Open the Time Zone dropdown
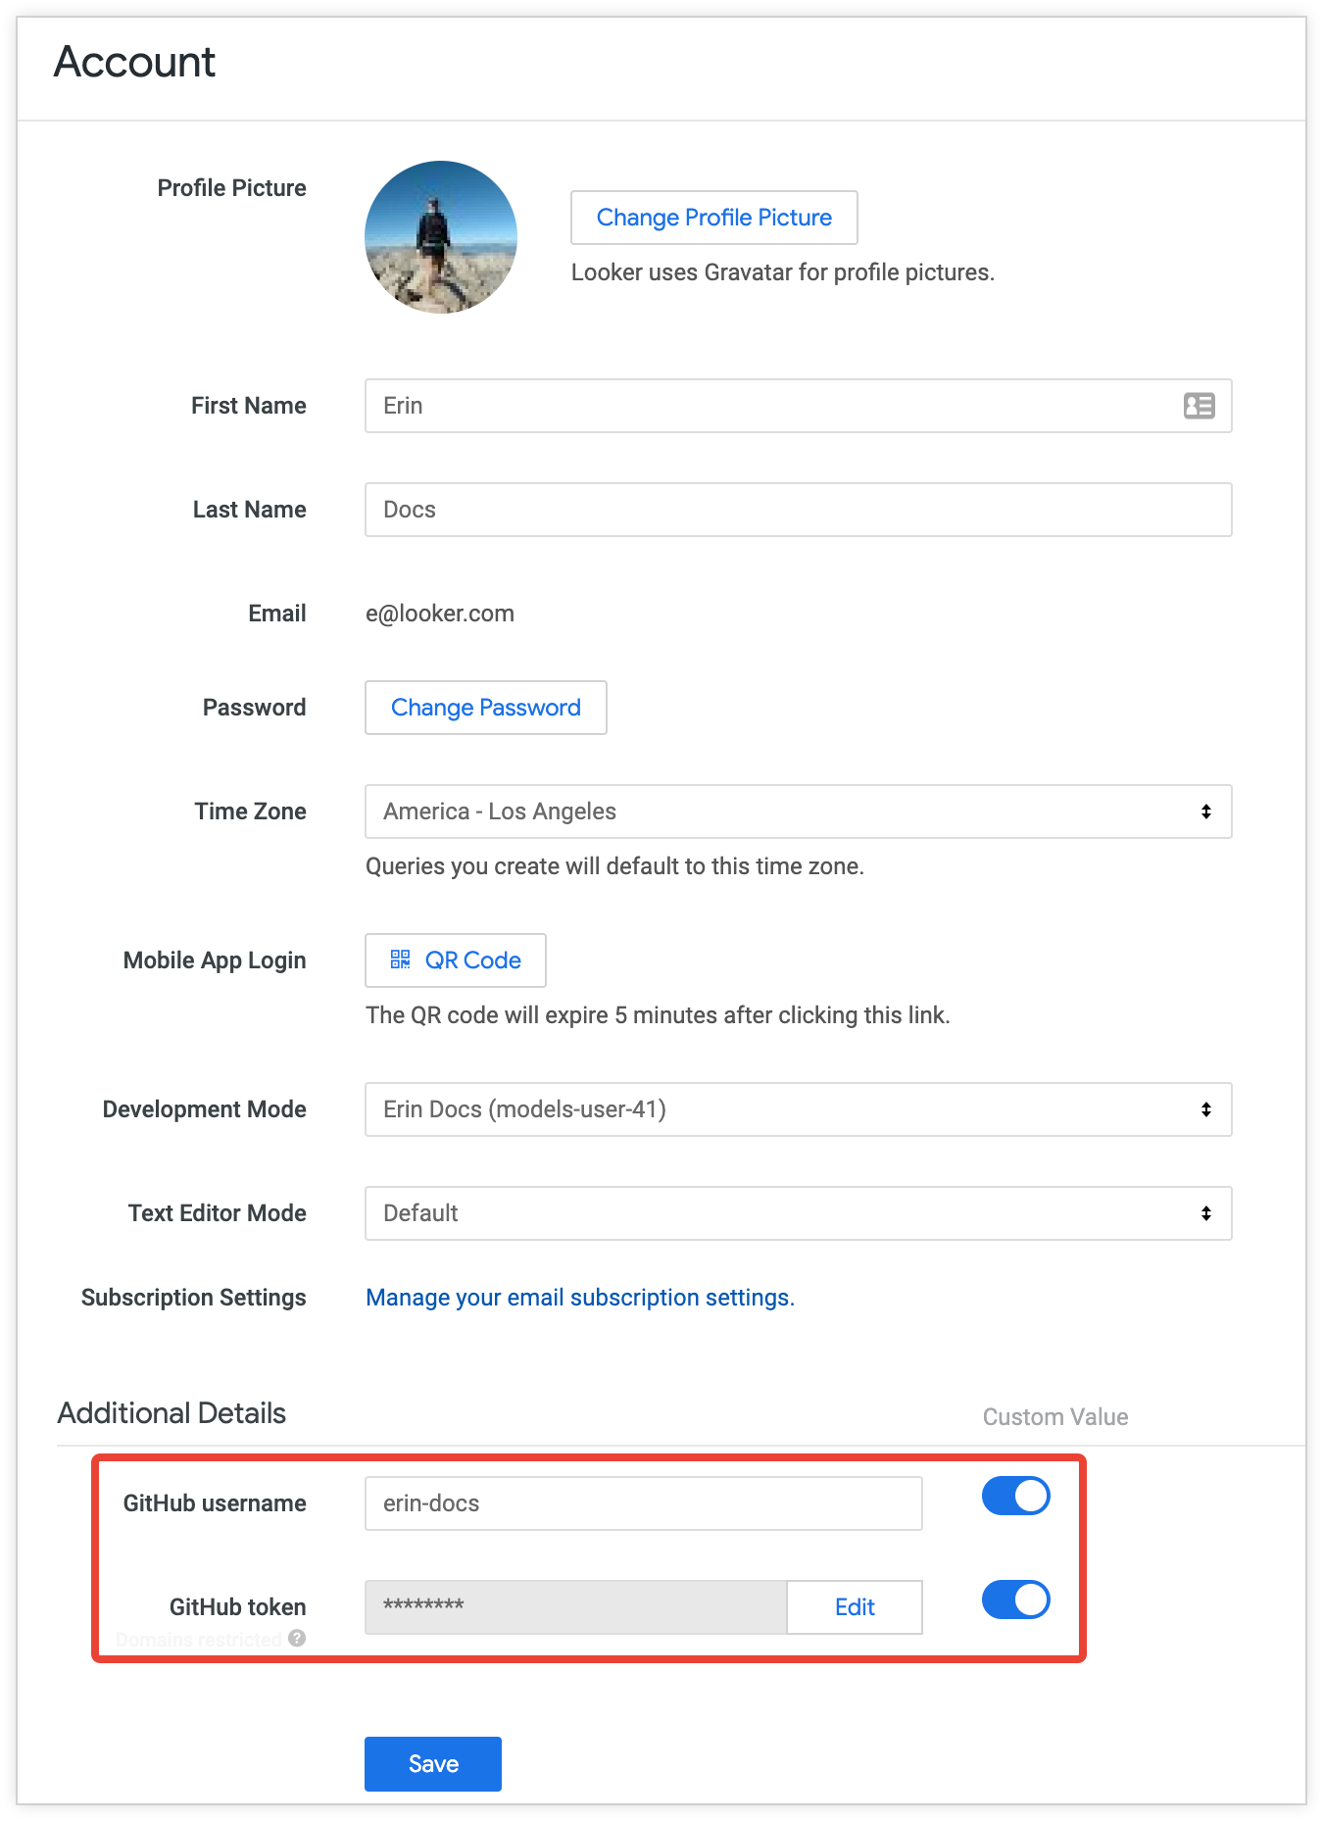The width and height of the screenshot is (1323, 1821). point(784,812)
